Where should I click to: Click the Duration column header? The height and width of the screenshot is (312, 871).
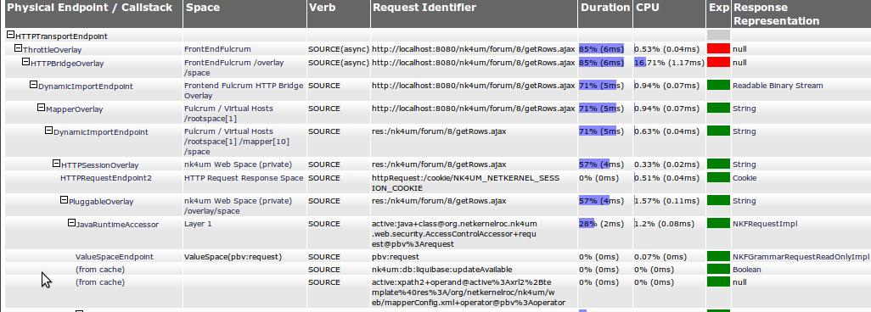(x=605, y=8)
